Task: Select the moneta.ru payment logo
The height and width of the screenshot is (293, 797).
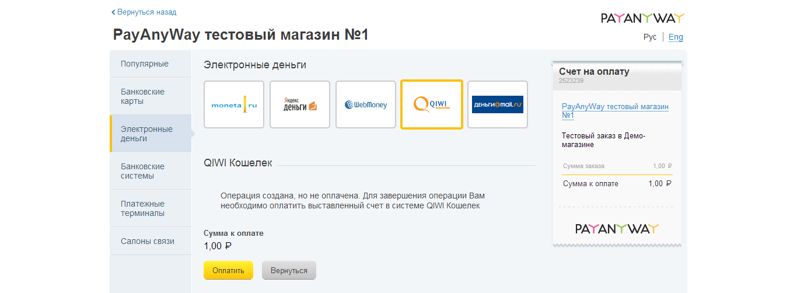Action: [234, 104]
